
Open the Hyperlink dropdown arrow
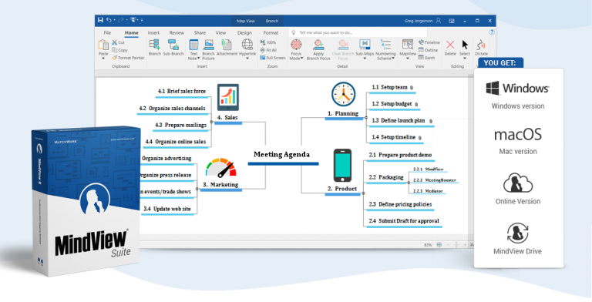[x=247, y=59]
